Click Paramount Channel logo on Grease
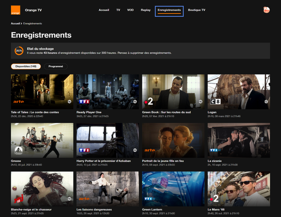281x217 pixels. 18,151
